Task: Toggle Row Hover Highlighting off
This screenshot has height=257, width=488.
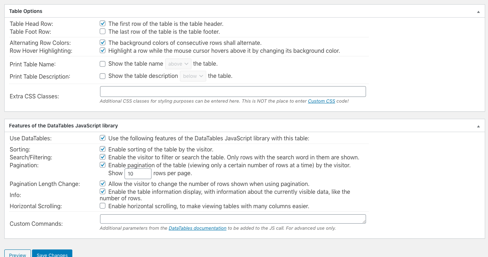Action: (103, 50)
